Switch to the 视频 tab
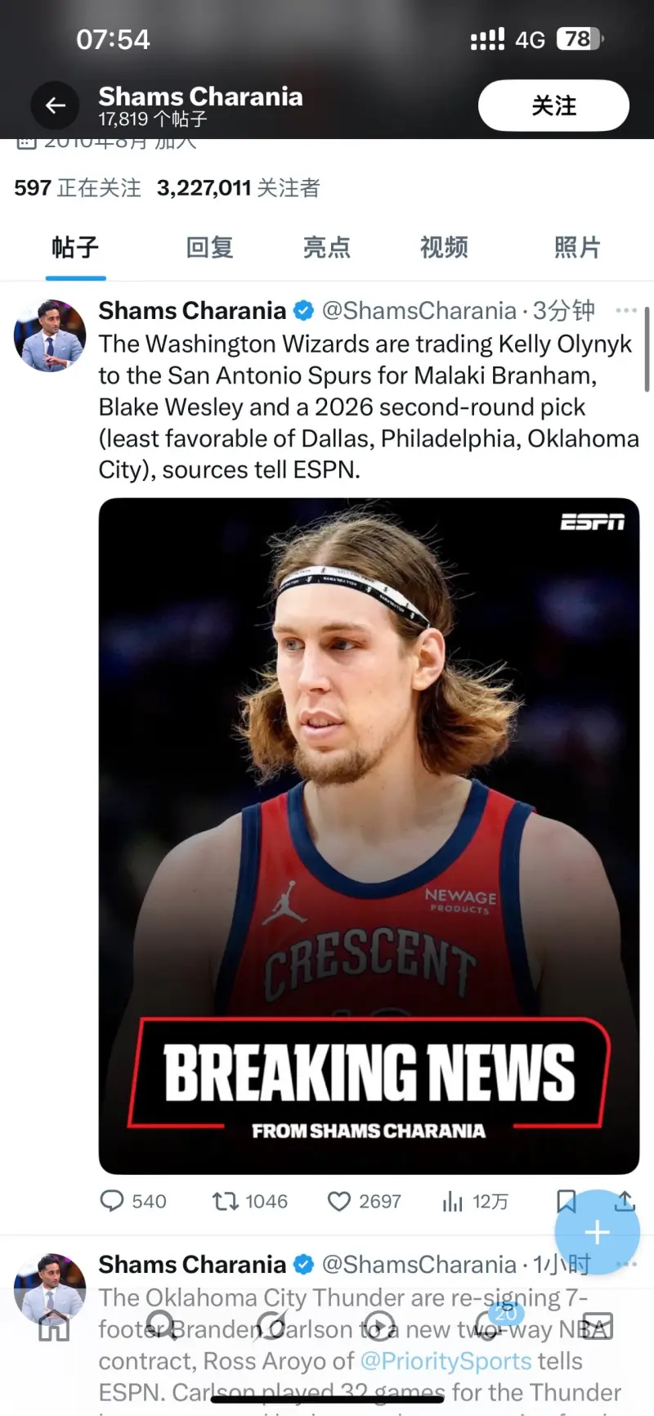654x1416 pixels. coord(444,247)
